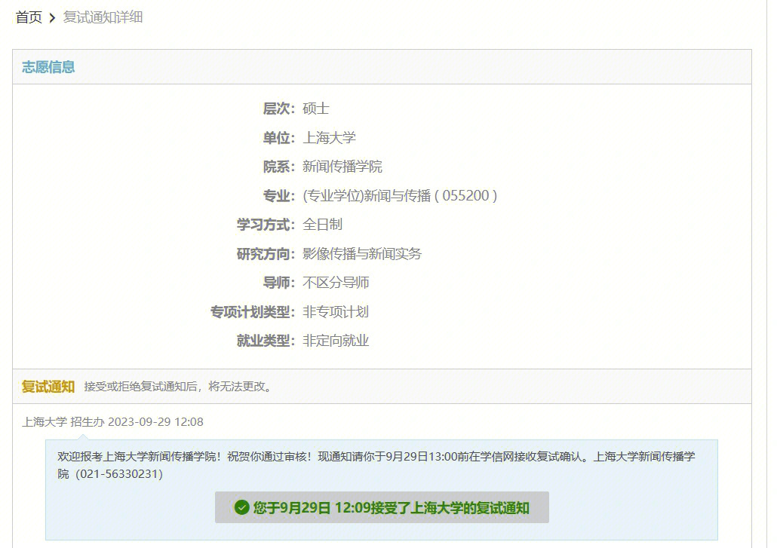The height and width of the screenshot is (548, 777).
Task: Go to the 首页 breadcrumb link
Action: click(29, 17)
